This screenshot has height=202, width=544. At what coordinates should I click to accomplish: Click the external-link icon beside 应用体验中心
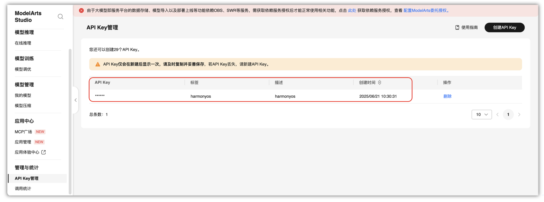pyautogui.click(x=44, y=152)
